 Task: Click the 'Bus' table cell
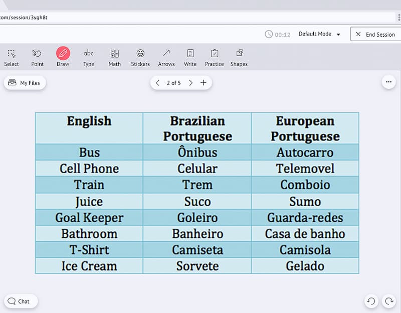[89, 152]
